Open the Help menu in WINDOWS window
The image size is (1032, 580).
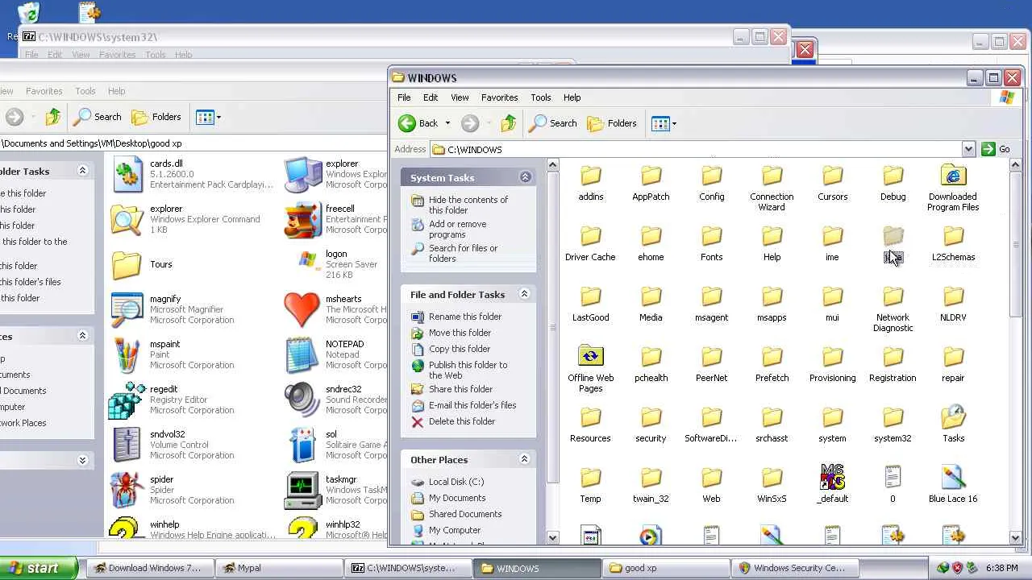tap(572, 97)
